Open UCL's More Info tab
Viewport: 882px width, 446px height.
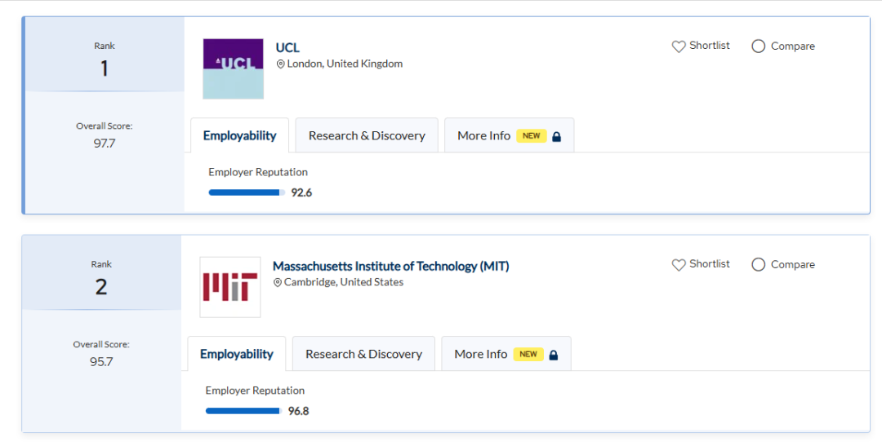[x=483, y=136]
